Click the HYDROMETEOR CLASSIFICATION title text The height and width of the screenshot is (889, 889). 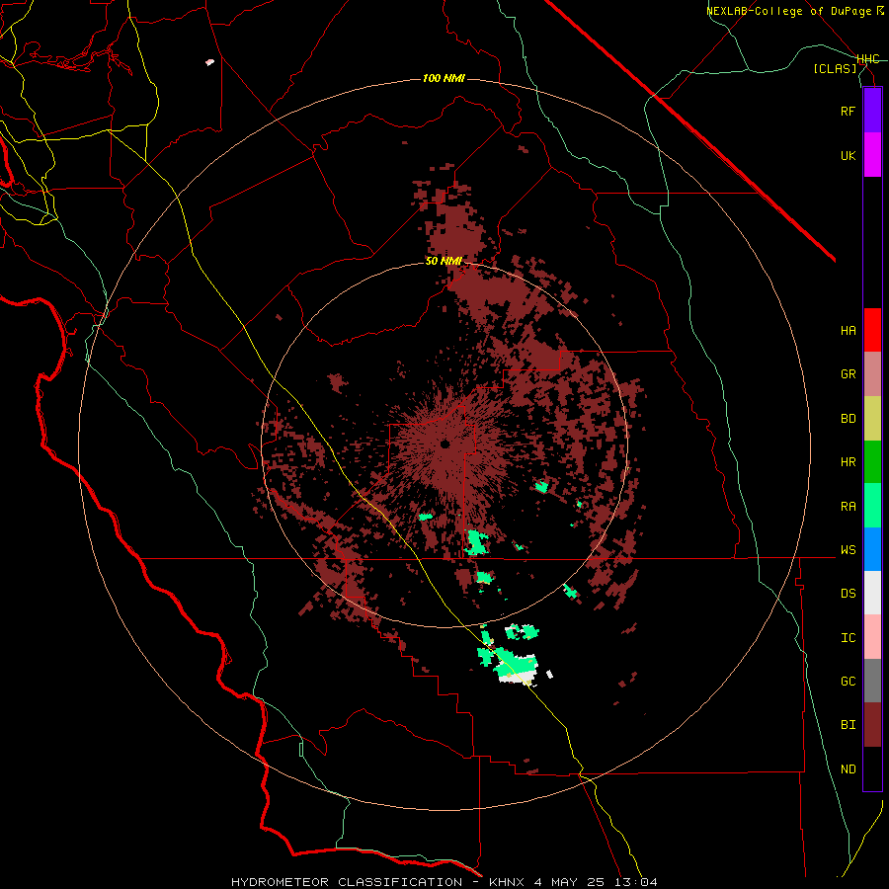point(347,882)
